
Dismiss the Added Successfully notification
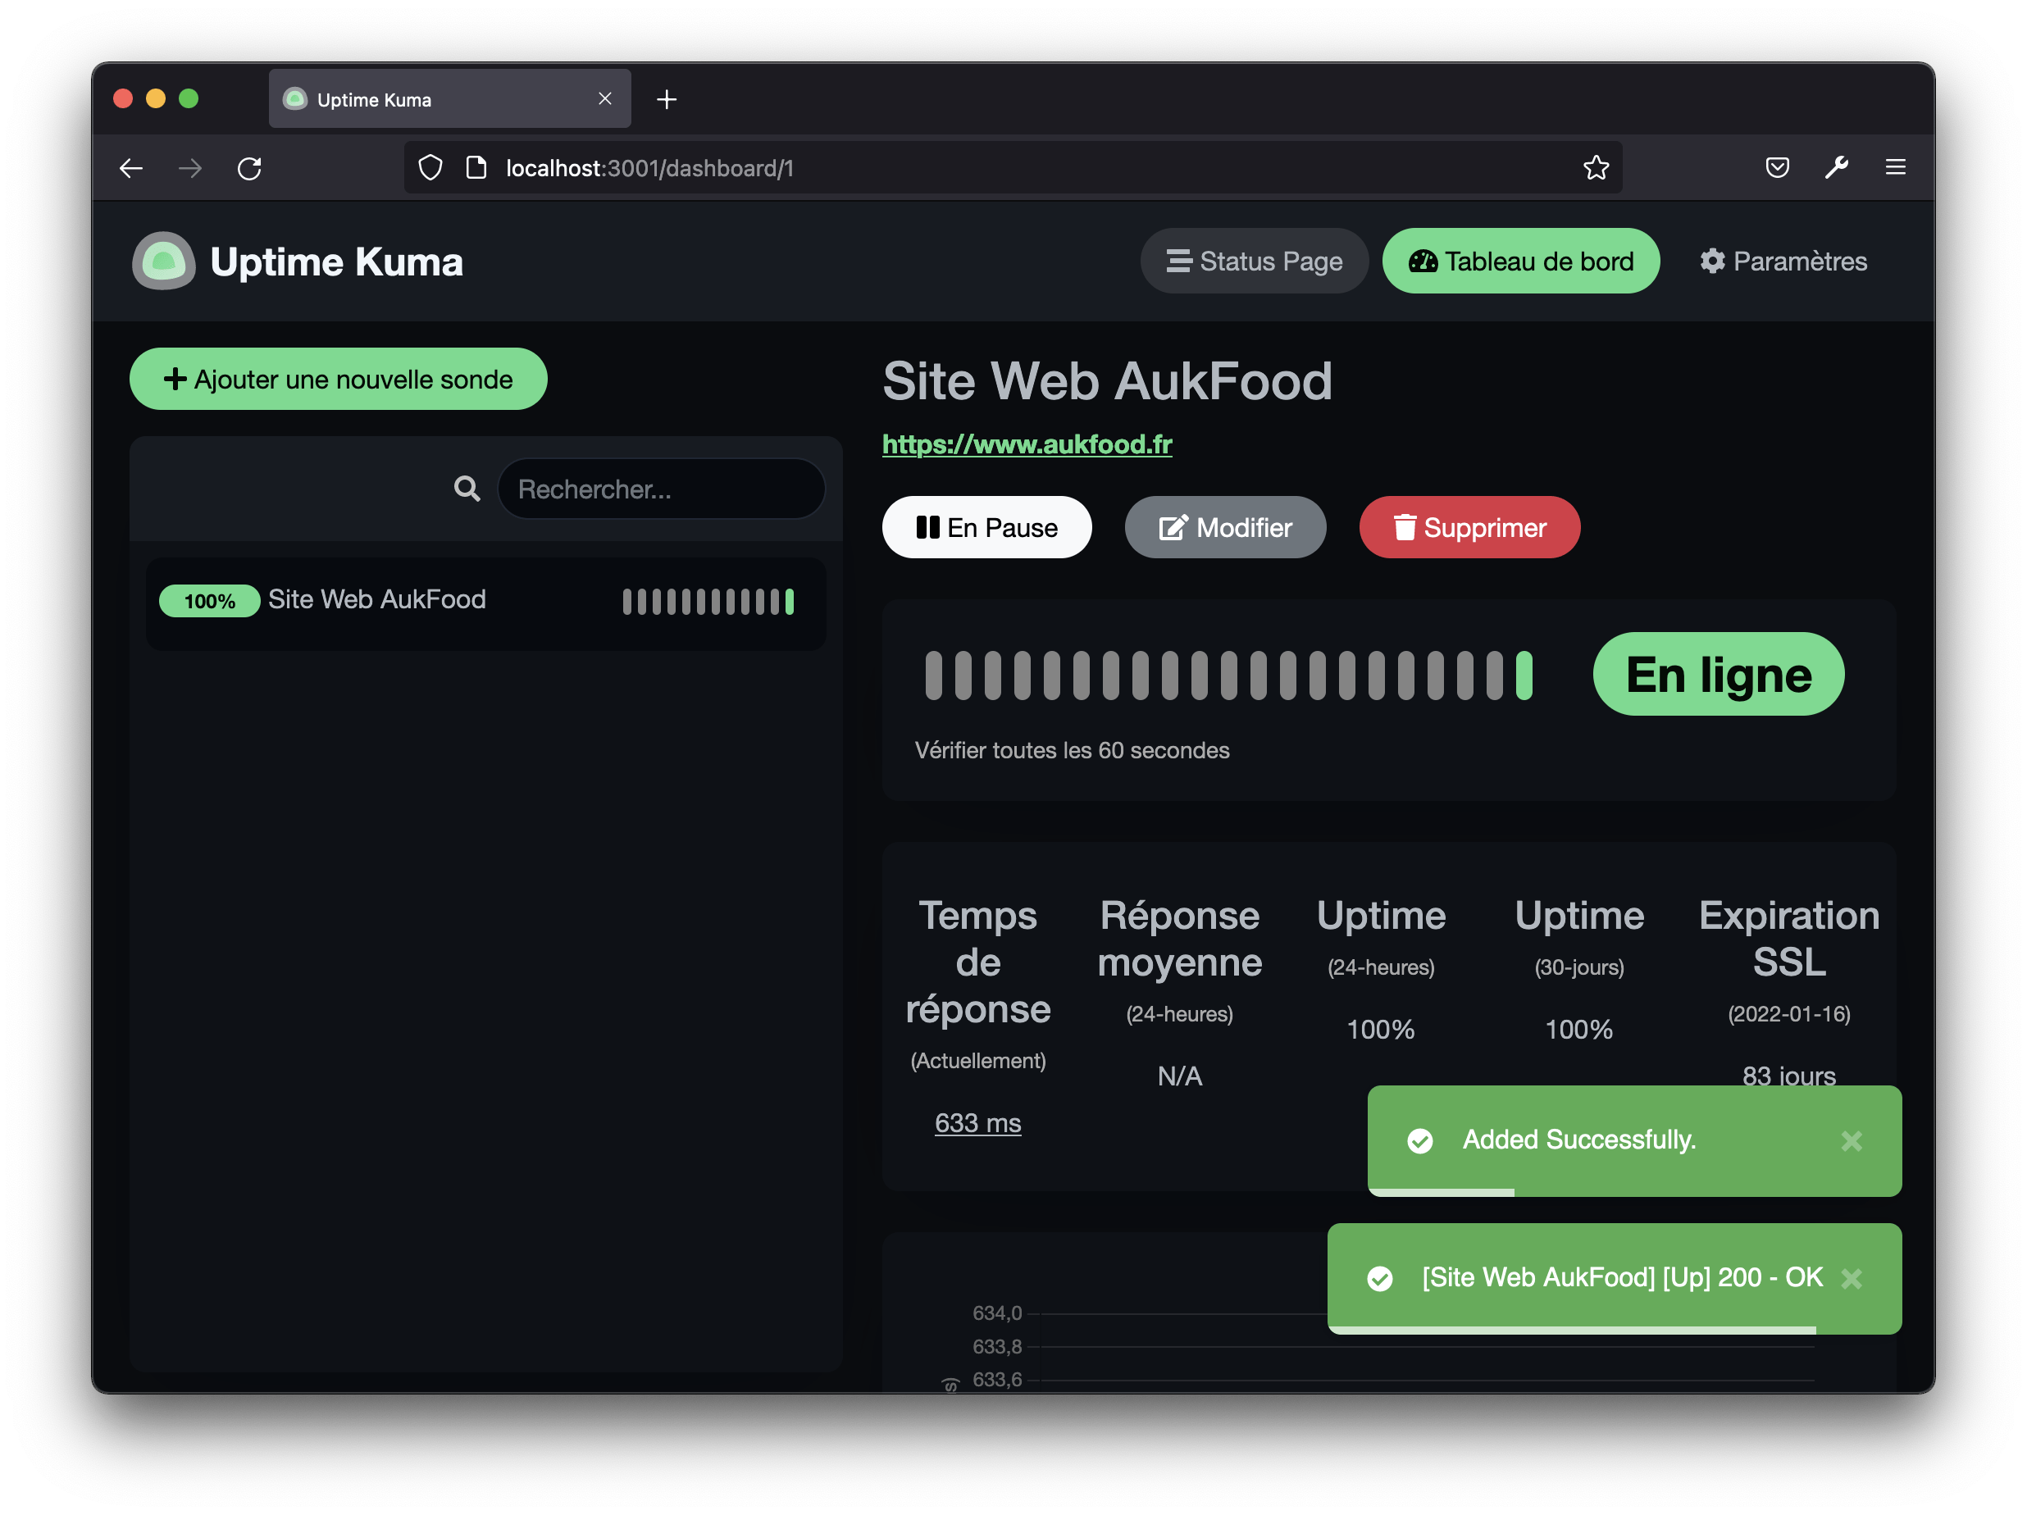pyautogui.click(x=1851, y=1140)
